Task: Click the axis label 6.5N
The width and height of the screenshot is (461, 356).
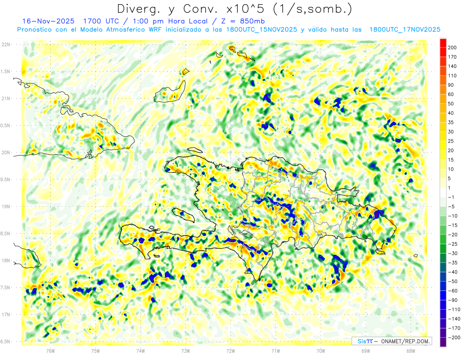Action: [5, 341]
